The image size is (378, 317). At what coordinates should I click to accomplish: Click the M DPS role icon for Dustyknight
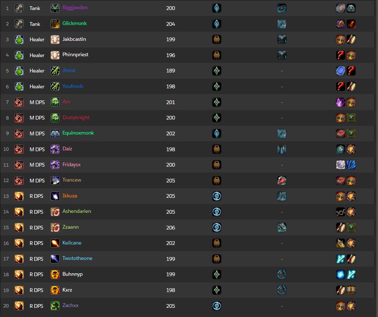coord(19,118)
